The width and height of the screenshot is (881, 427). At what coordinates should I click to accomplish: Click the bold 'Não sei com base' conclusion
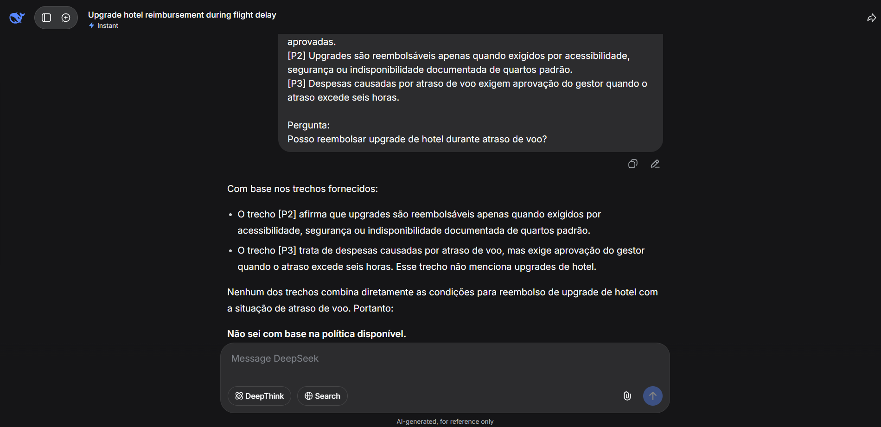coord(316,334)
